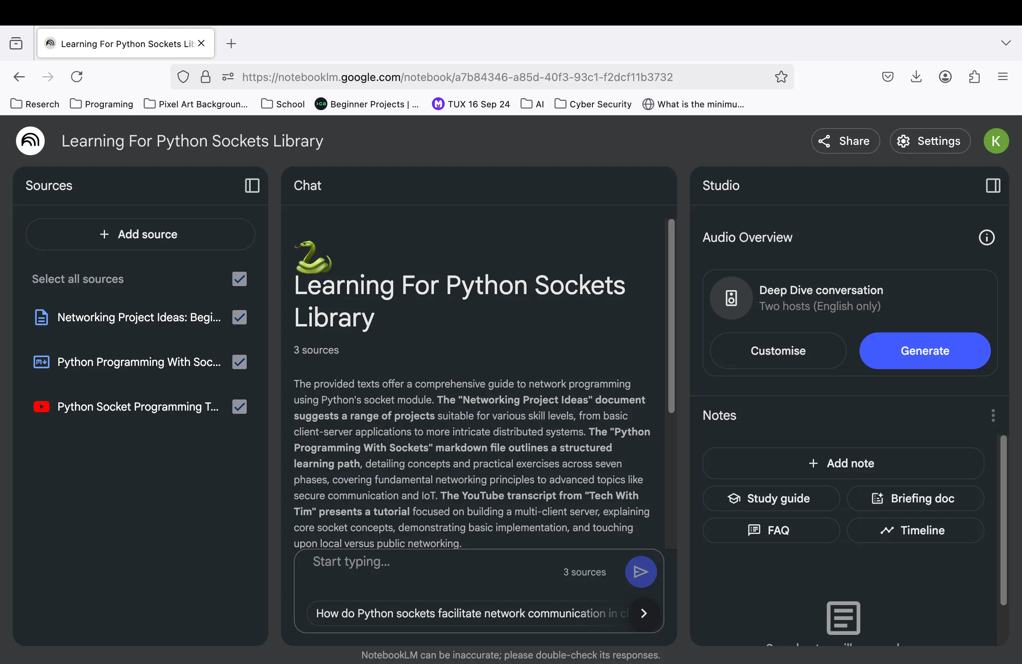
Task: Toggle the Select all sources checkbox
Action: coord(240,279)
